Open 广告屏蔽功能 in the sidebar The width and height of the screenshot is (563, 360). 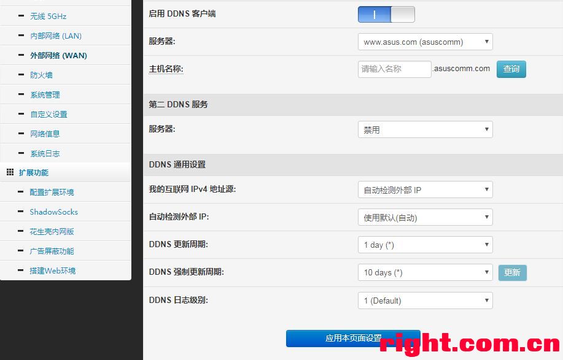tap(52, 251)
